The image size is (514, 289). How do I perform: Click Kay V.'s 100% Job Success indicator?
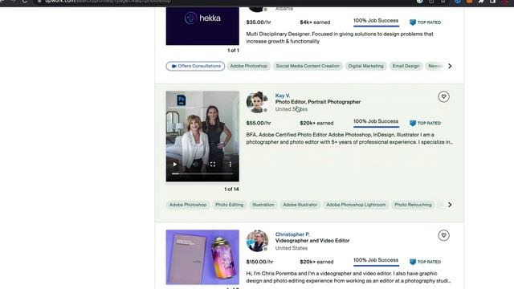click(376, 122)
